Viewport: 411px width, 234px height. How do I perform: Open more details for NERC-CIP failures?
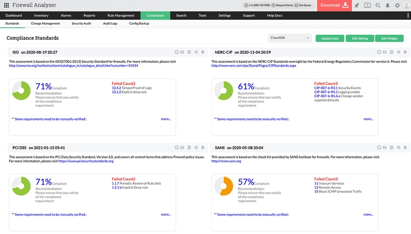coord(368,119)
